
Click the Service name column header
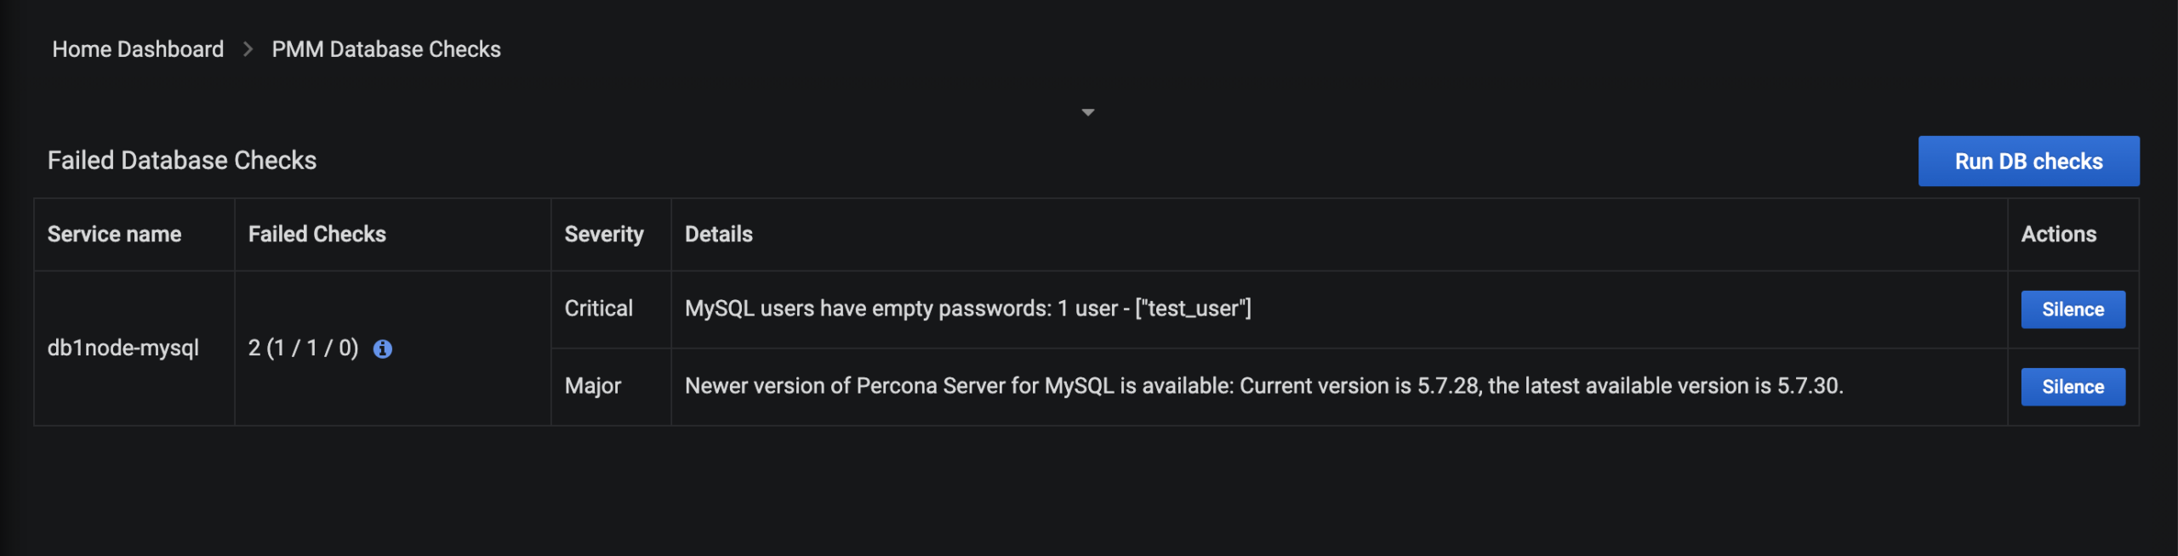(x=114, y=235)
